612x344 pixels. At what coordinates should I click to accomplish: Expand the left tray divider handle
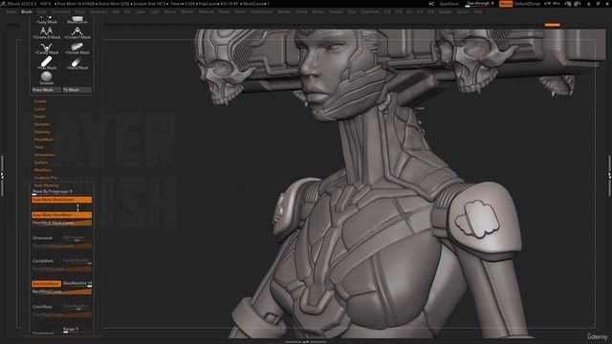pos(2,176)
